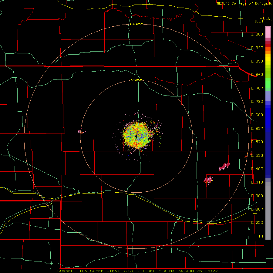This screenshot has width=273, height=273.
Task: Click the 0.840 scale value
Action: tap(257, 75)
